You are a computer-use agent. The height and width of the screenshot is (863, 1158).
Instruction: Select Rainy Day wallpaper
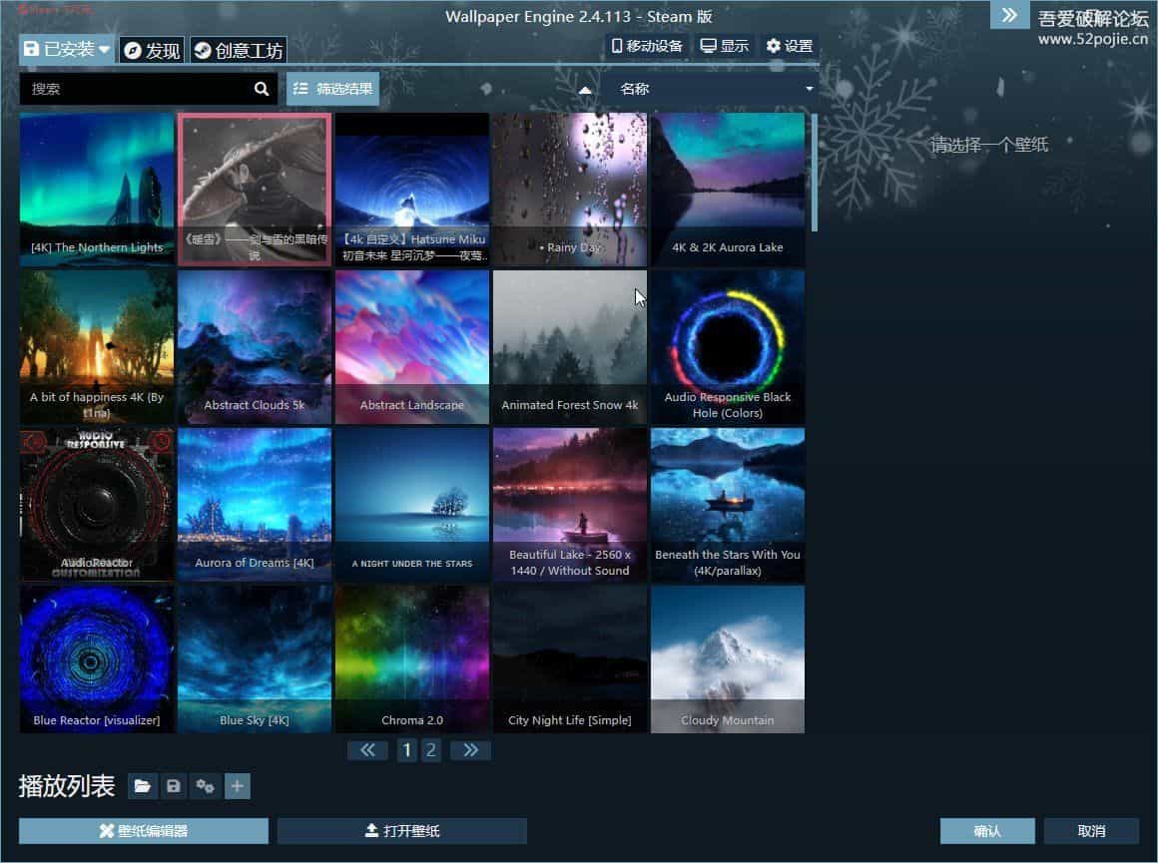[569, 190]
